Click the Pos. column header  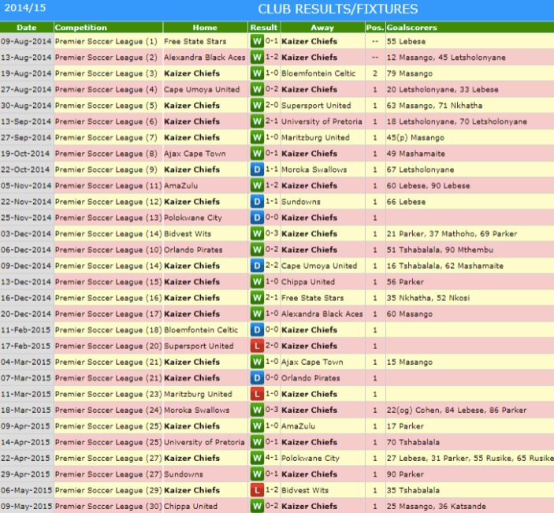(375, 28)
